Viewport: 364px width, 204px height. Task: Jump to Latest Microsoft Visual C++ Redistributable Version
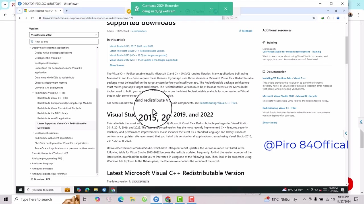pos(137,51)
